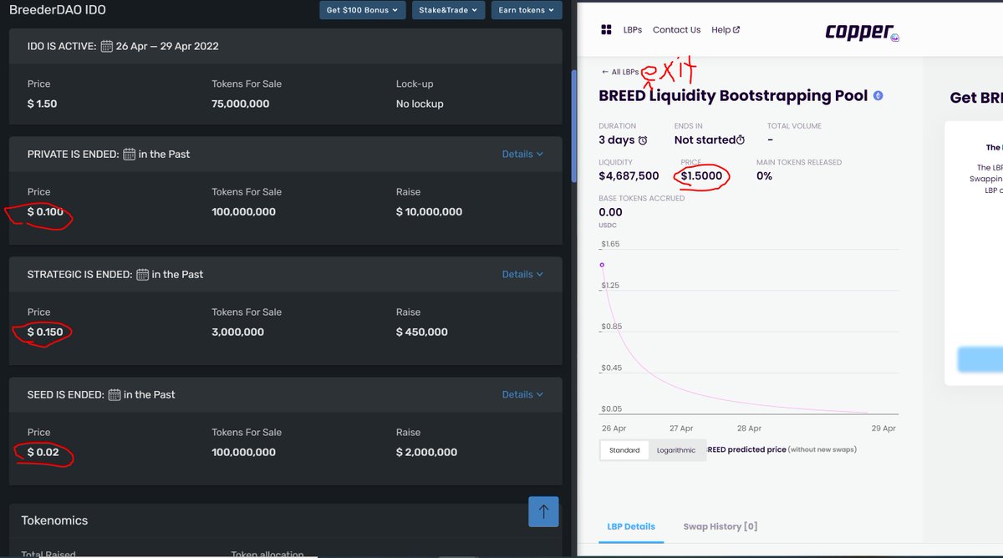
Task: Click the BreederDAO IDO title
Action: (58, 10)
